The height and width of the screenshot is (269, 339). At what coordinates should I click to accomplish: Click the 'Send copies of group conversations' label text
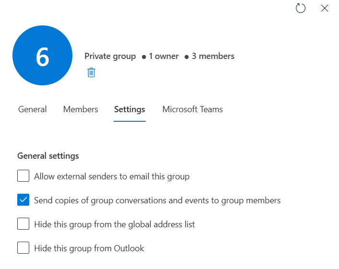(x=157, y=200)
